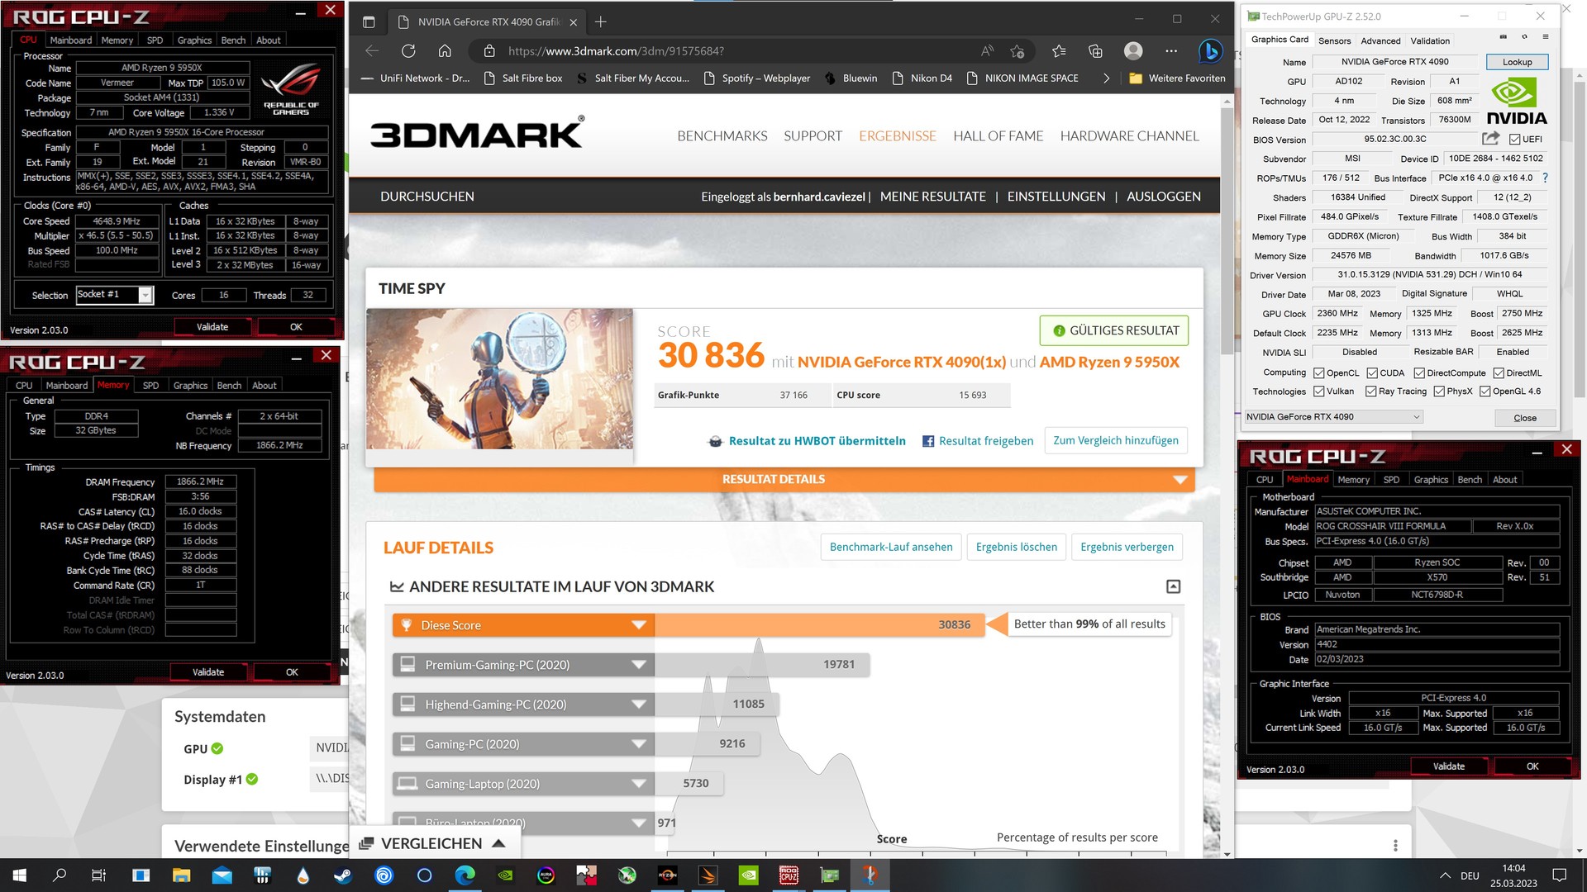Toggle the DirectML checkbox
The width and height of the screenshot is (1587, 892).
point(1498,373)
